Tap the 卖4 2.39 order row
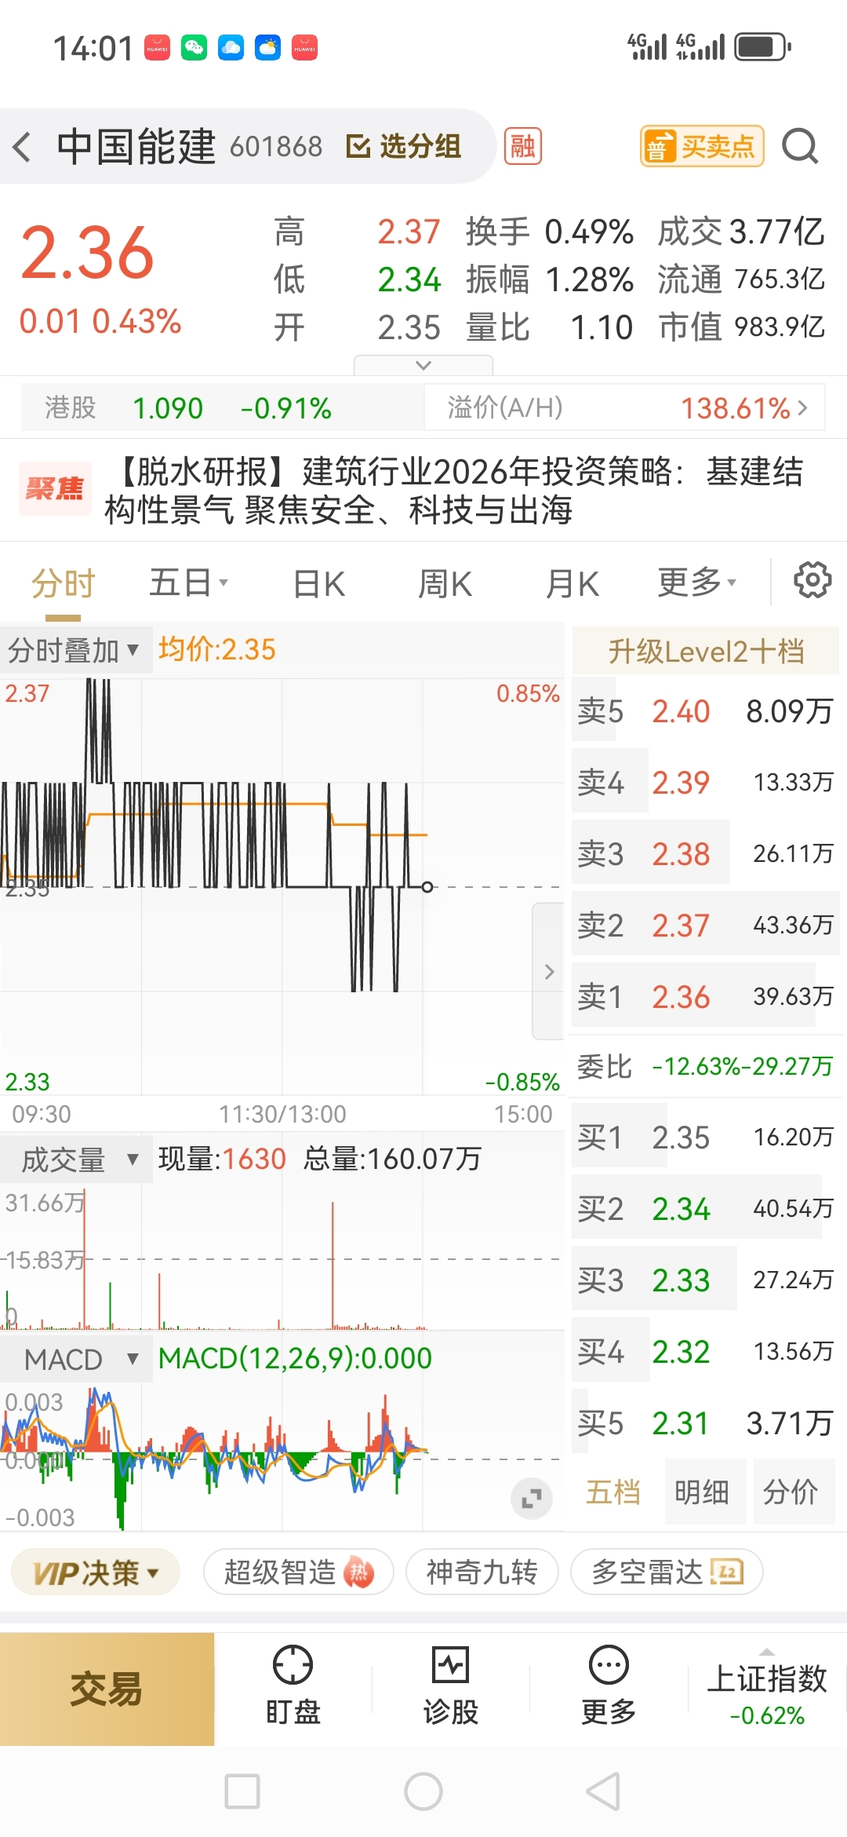847x1837 pixels. point(706,782)
